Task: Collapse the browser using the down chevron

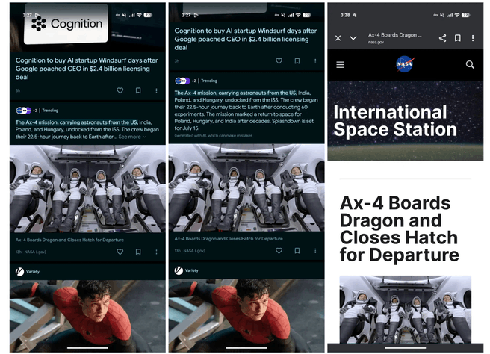Action: click(x=353, y=38)
